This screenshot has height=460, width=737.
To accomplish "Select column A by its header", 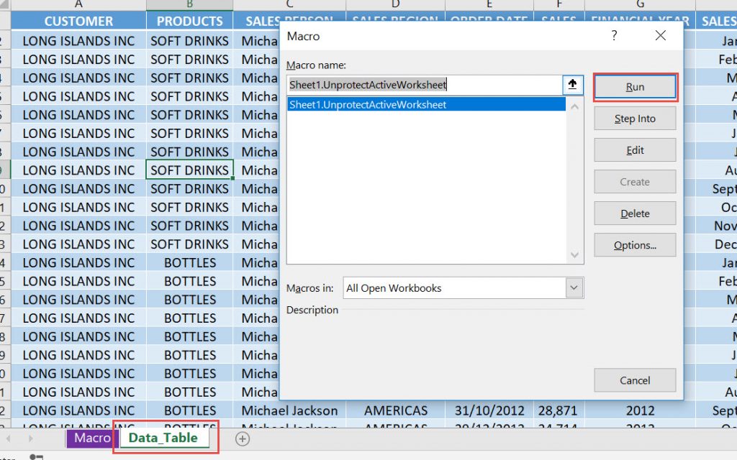I will click(x=77, y=5).
